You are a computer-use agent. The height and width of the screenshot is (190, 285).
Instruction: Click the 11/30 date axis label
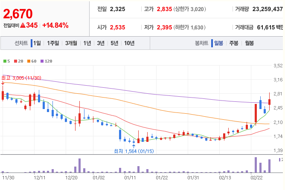[8, 178]
